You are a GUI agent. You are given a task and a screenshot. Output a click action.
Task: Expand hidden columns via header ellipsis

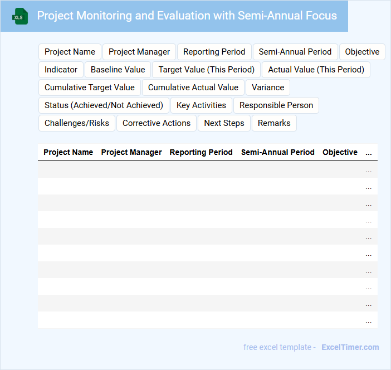pyautogui.click(x=369, y=153)
